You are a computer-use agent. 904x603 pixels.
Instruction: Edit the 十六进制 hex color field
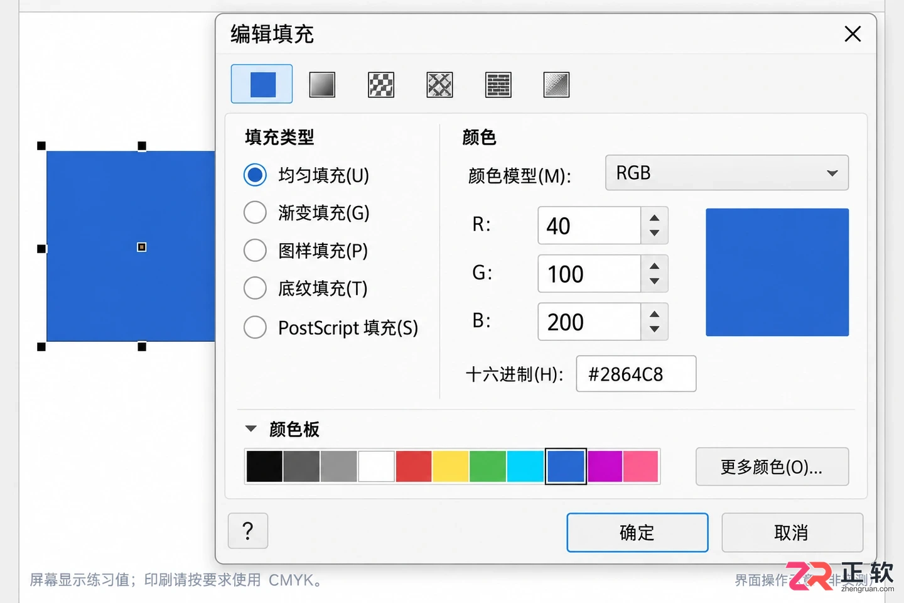click(x=636, y=374)
